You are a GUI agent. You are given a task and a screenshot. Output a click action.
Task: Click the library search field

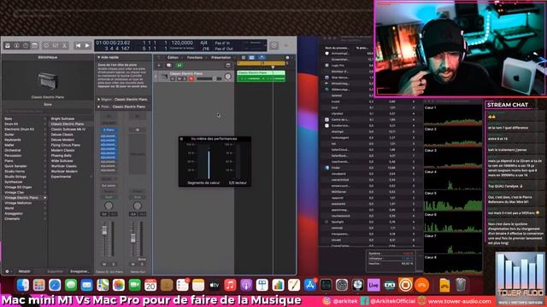[48, 112]
